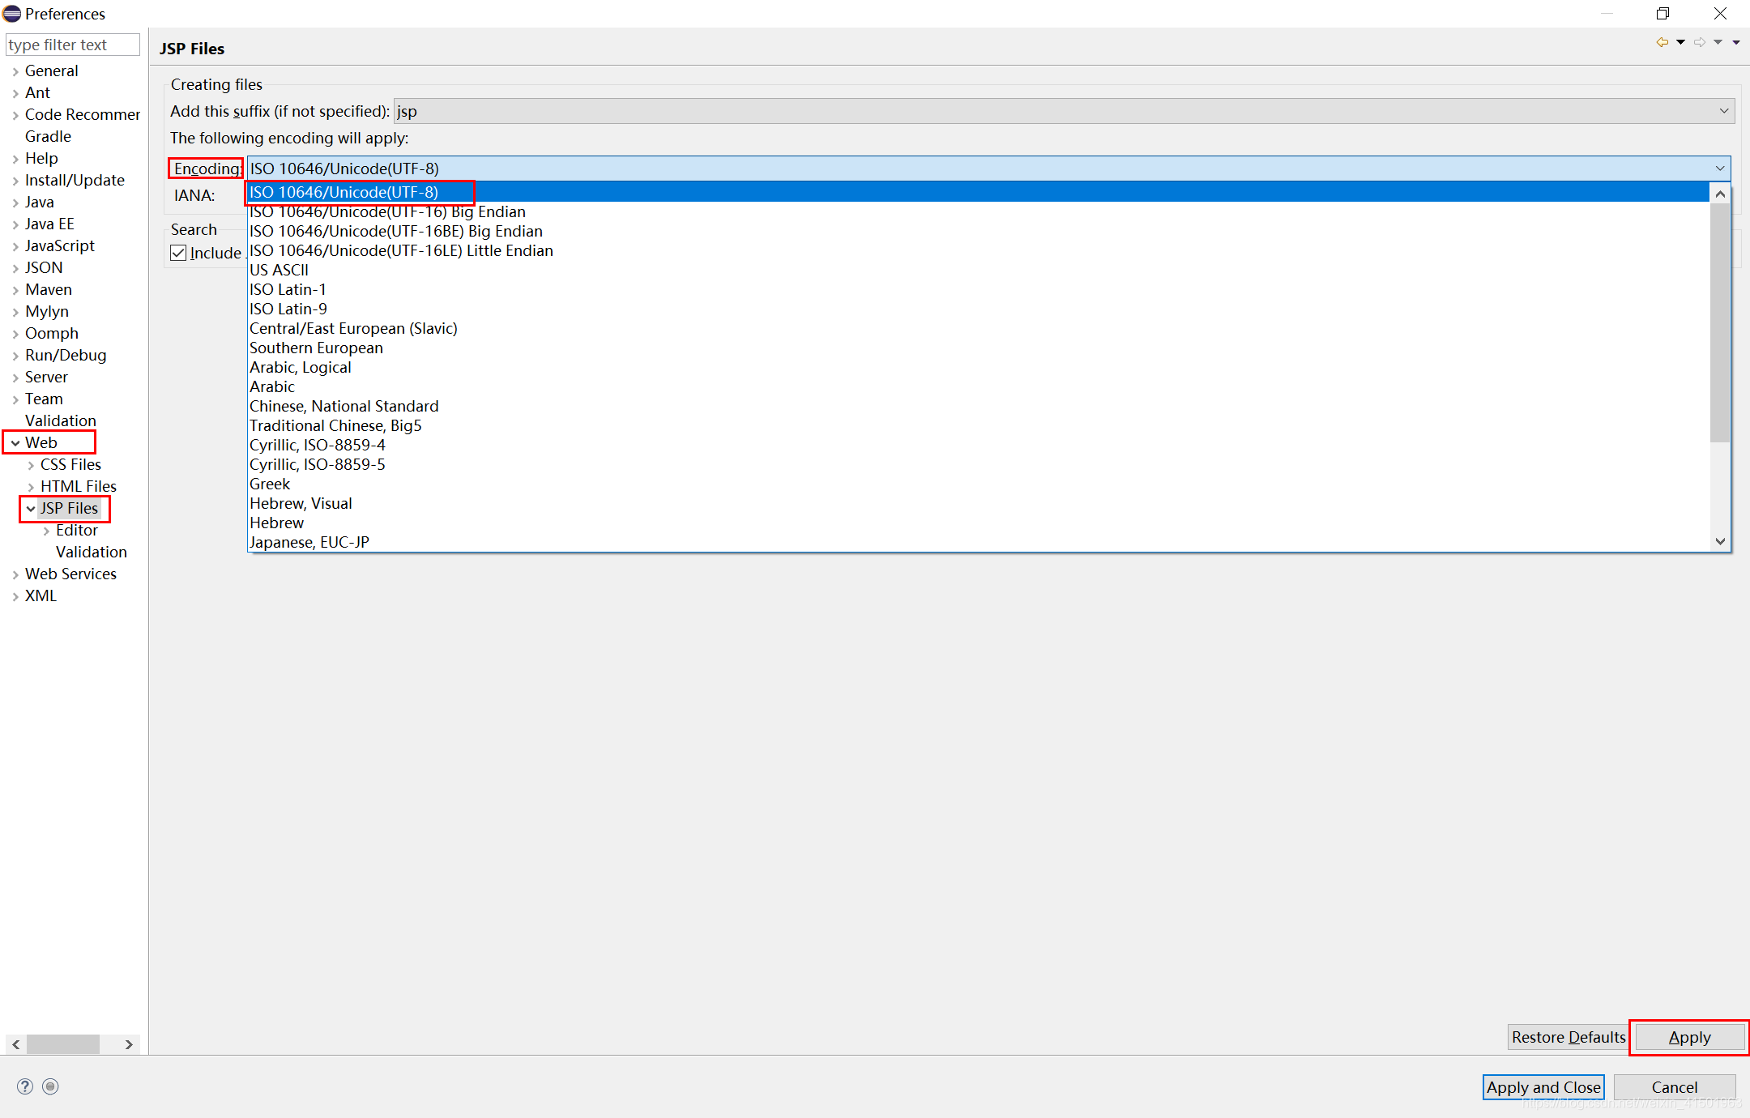
Task: Select Run/Debug tree item
Action: [x=66, y=356]
